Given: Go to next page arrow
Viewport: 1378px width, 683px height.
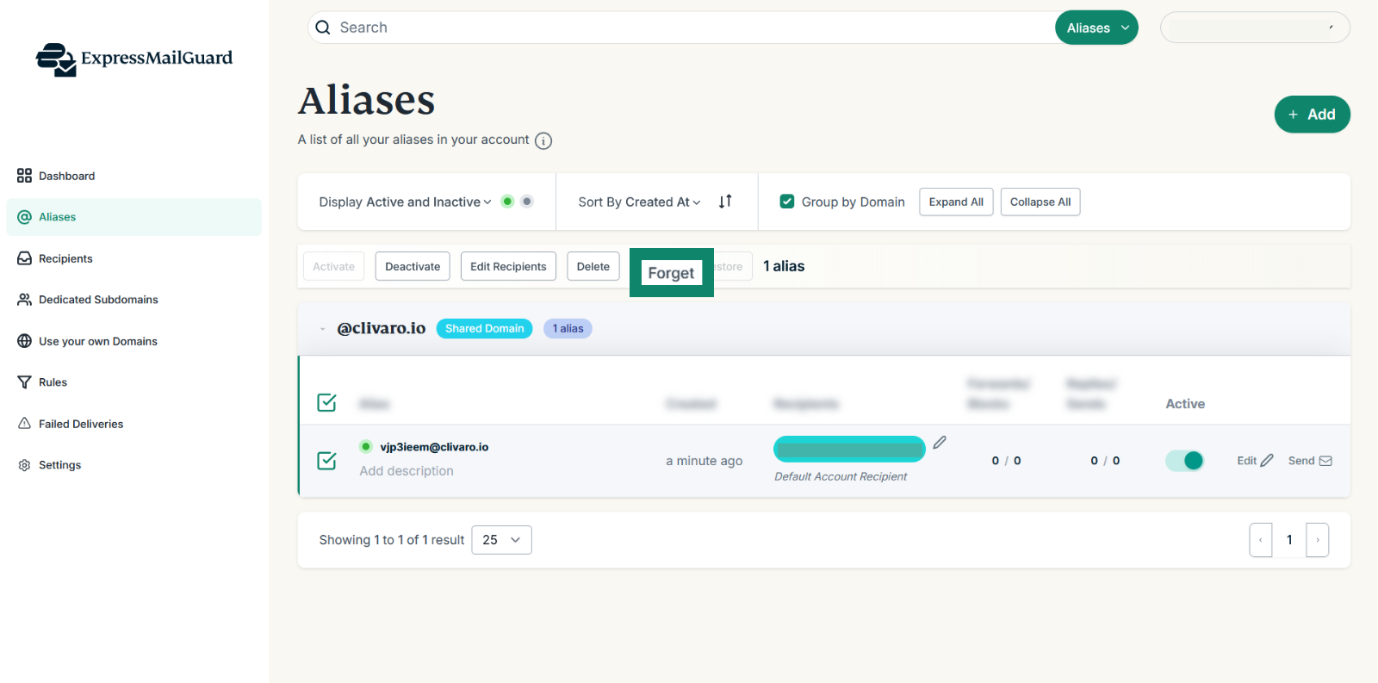Looking at the screenshot, I should (x=1318, y=540).
